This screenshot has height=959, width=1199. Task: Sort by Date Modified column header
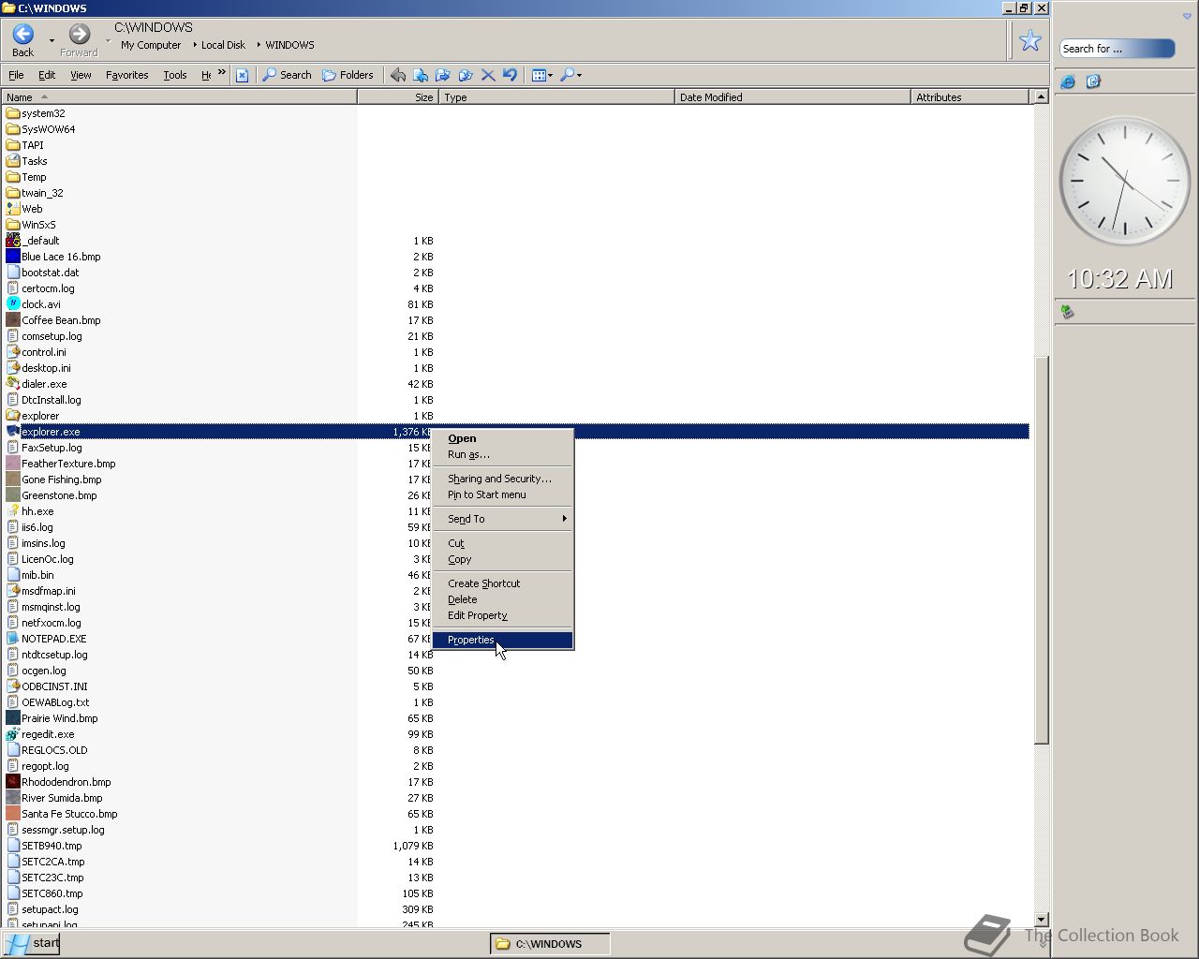(792, 97)
